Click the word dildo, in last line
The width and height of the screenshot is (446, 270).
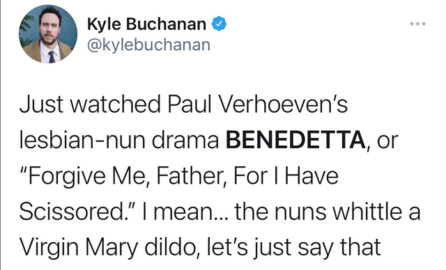point(173,247)
